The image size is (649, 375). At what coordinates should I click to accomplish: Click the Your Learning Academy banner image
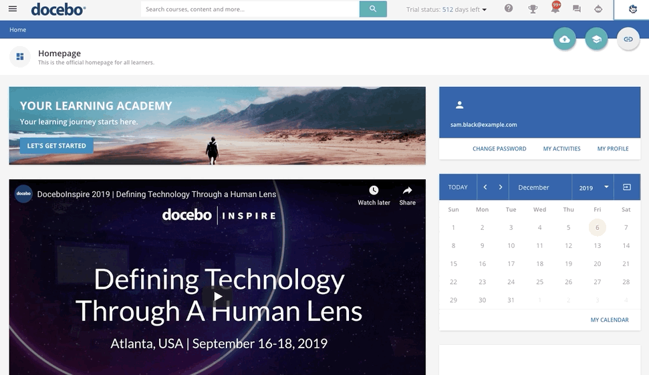coord(217,126)
